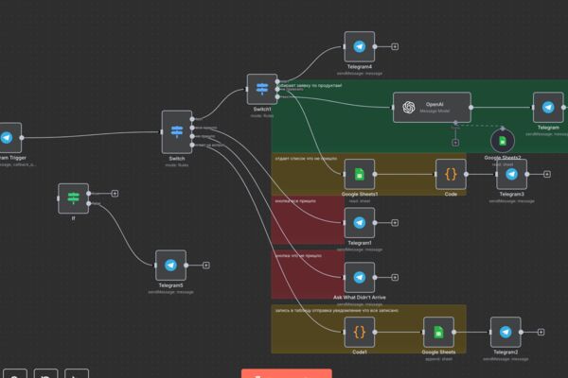The width and height of the screenshot is (568, 378).
Task: Add a node to the If true output
Action: tap(115, 194)
